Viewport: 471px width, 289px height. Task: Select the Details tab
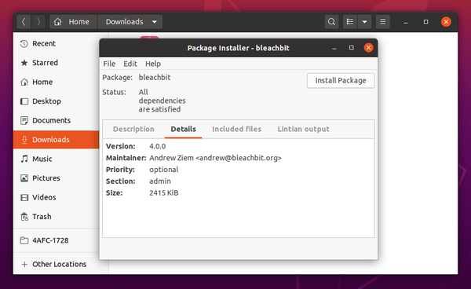(183, 129)
